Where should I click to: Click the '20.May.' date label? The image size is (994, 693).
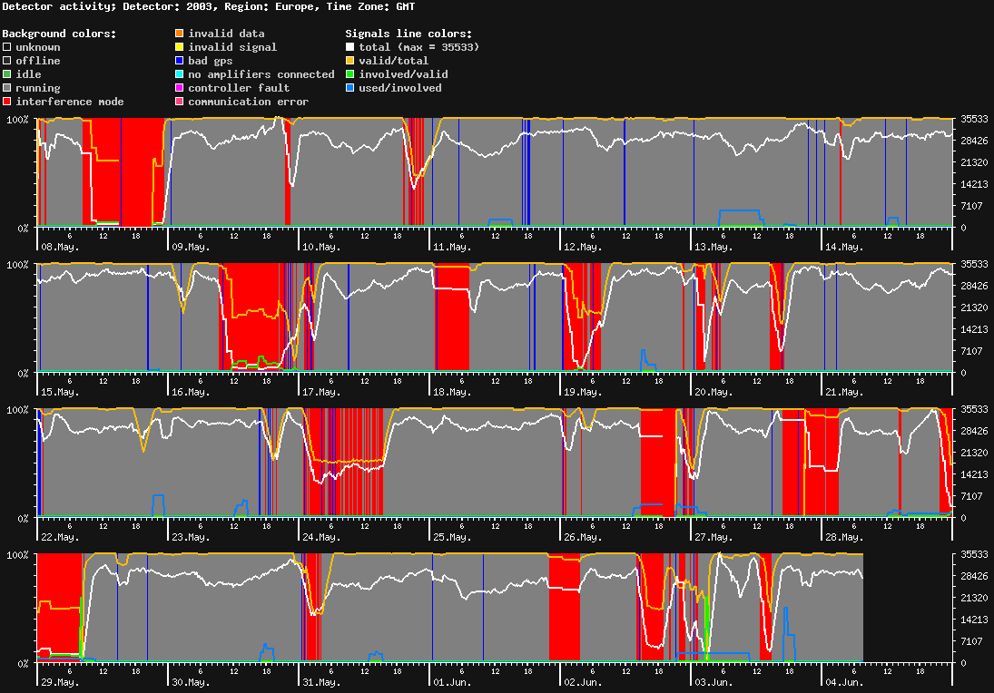tap(714, 392)
